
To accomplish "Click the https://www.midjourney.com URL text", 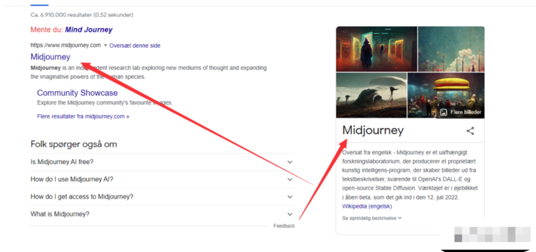I will pyautogui.click(x=66, y=45).
